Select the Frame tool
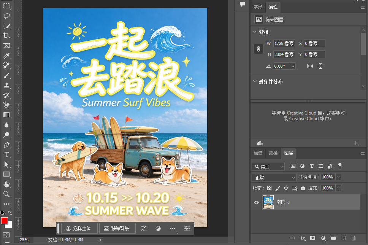This screenshot has width=368, height=245. (x=6, y=46)
